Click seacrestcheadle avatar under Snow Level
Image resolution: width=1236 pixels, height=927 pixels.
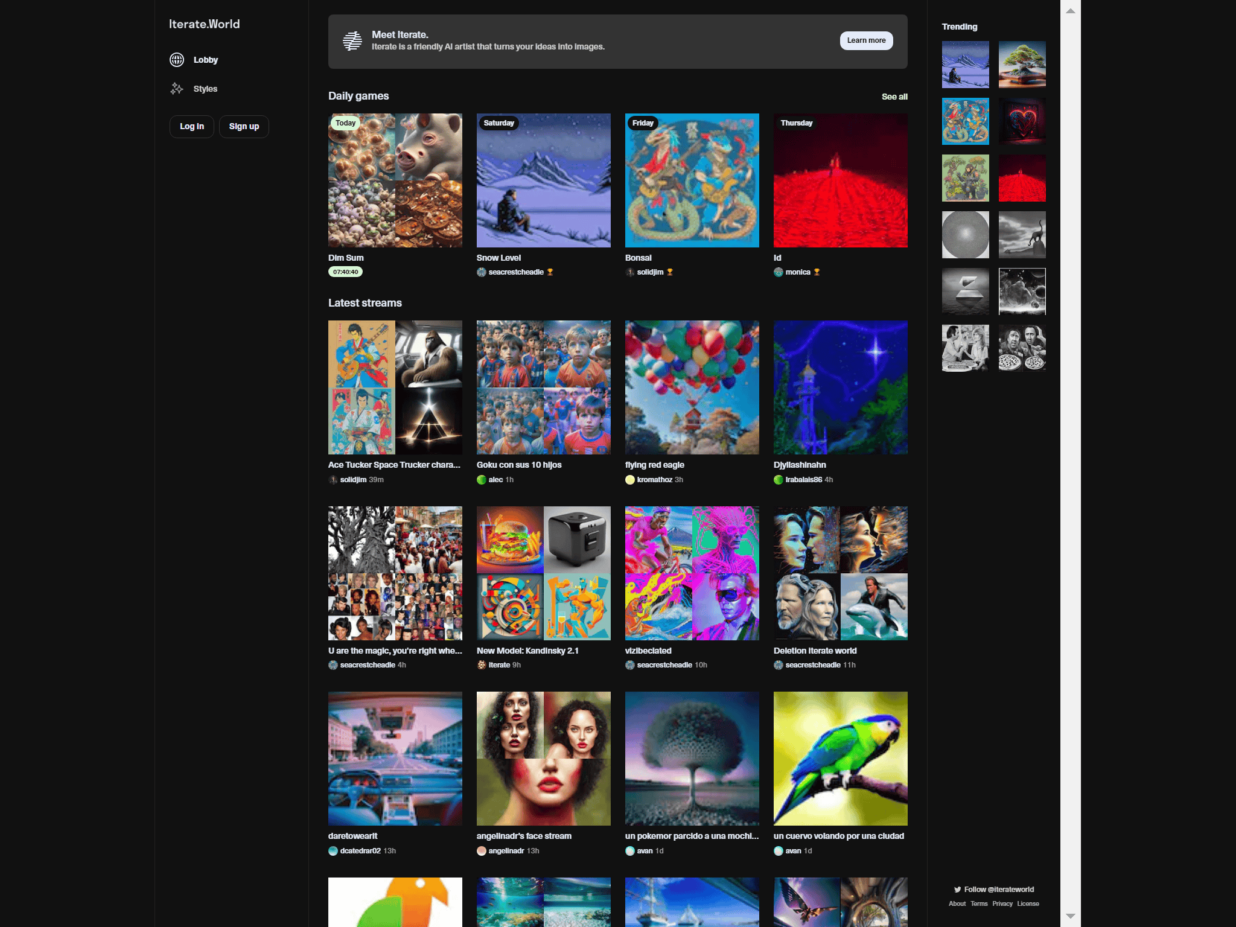(x=482, y=272)
